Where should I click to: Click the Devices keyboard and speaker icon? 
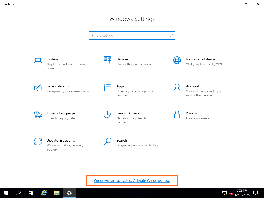pos(107,60)
